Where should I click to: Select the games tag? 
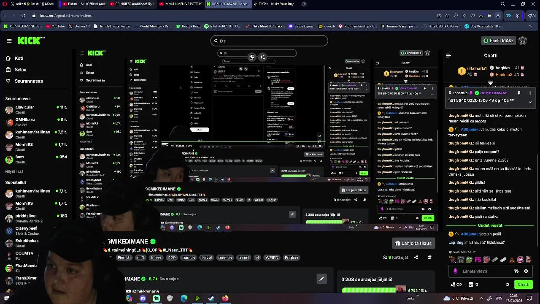click(189, 258)
